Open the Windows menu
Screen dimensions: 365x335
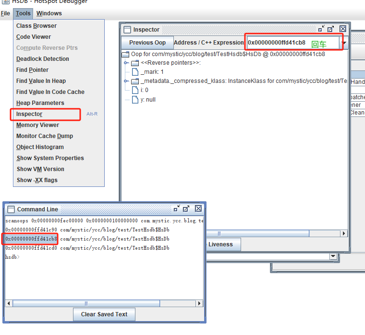point(49,13)
